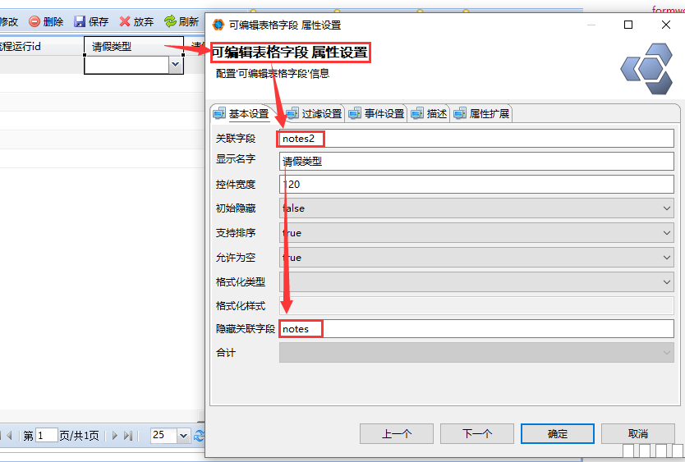Jump to last page in pager
685x462 pixels.
[x=129, y=436]
